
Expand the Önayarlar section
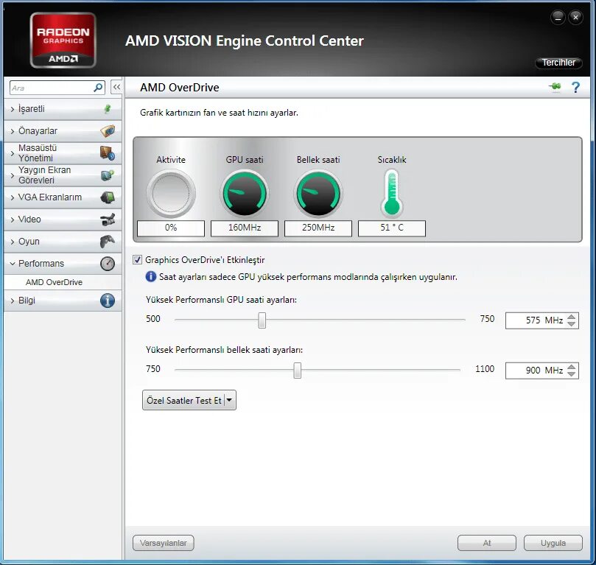(13, 131)
